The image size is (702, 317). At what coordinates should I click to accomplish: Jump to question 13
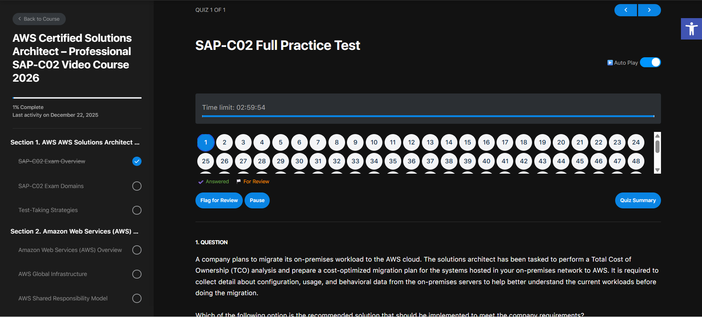[430, 143]
